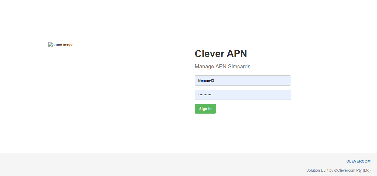Image resolution: width=377 pixels, height=176 pixels.
Task: Select the password input field
Action: click(242, 94)
